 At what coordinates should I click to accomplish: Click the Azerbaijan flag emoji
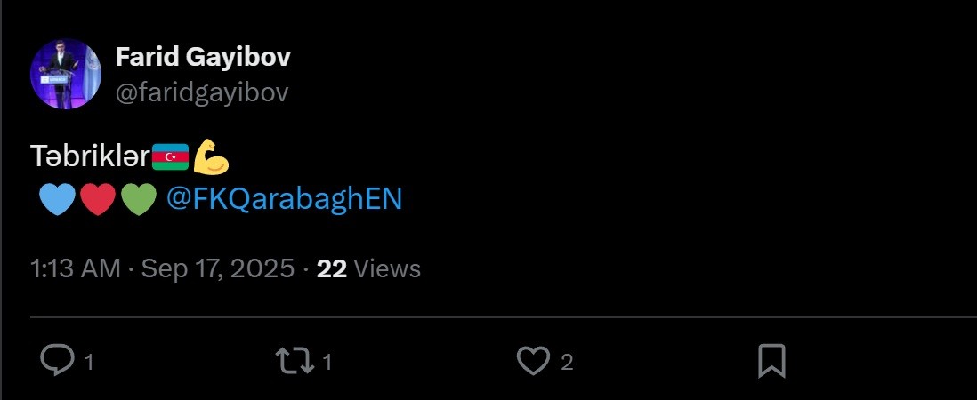[x=171, y=157]
